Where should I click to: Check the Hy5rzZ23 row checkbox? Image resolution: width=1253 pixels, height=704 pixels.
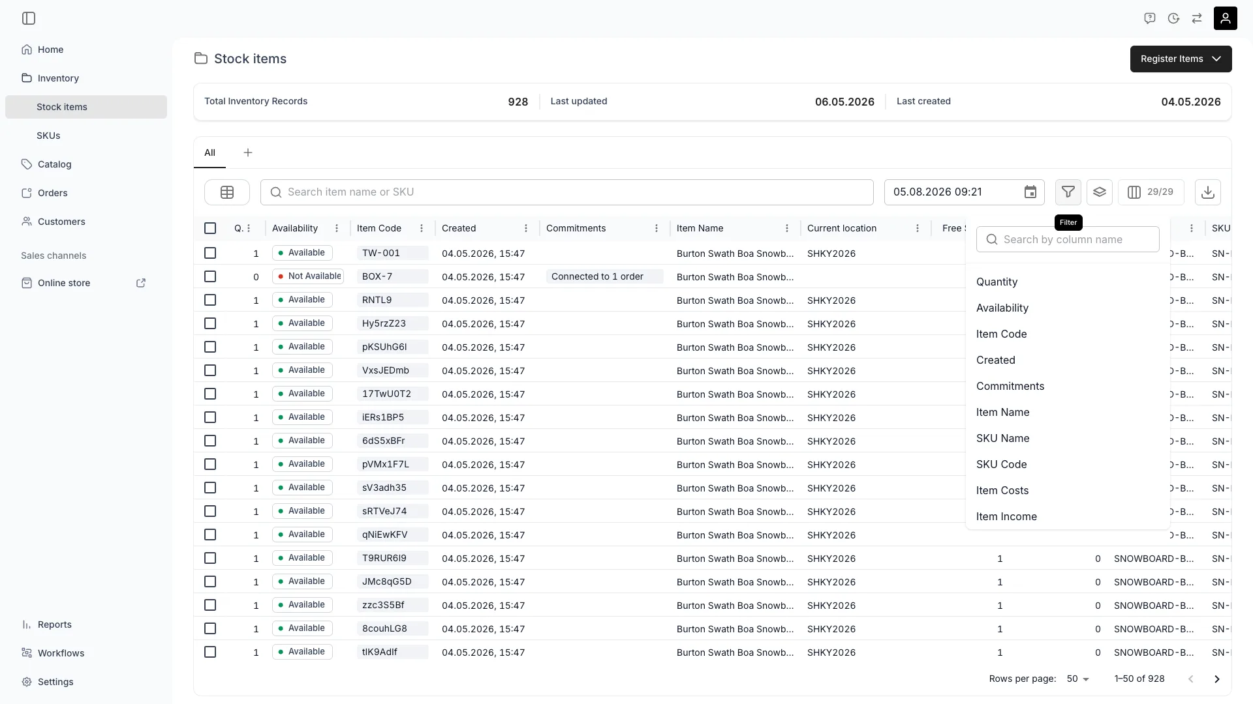[x=210, y=323]
